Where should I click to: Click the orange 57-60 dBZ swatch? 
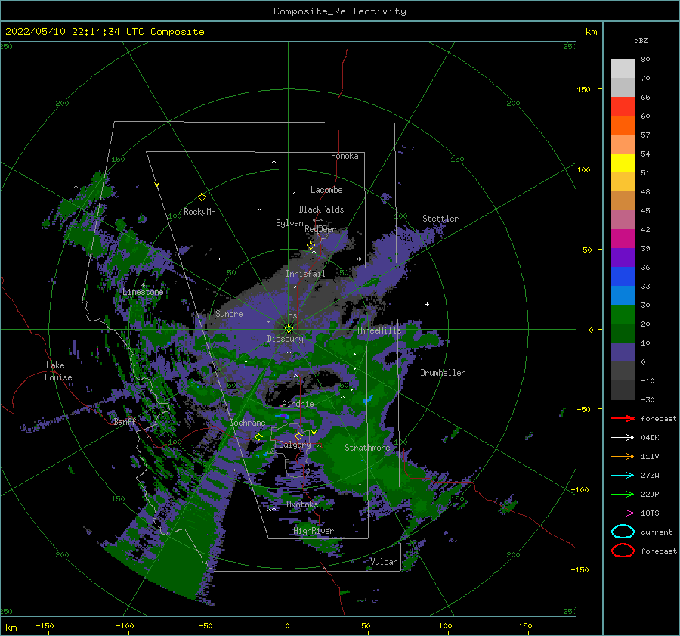tap(623, 126)
